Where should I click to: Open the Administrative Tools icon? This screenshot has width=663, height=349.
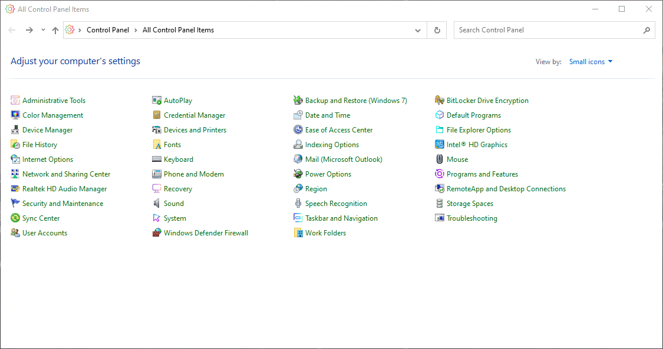point(15,101)
